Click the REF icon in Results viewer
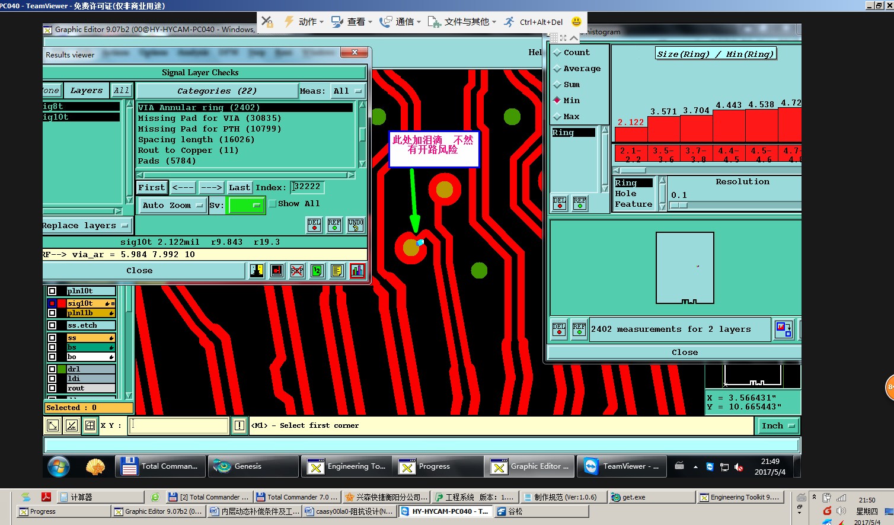Screen dimensions: 894x525 point(334,225)
